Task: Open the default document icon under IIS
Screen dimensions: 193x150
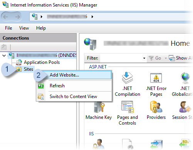Action: coord(128,144)
